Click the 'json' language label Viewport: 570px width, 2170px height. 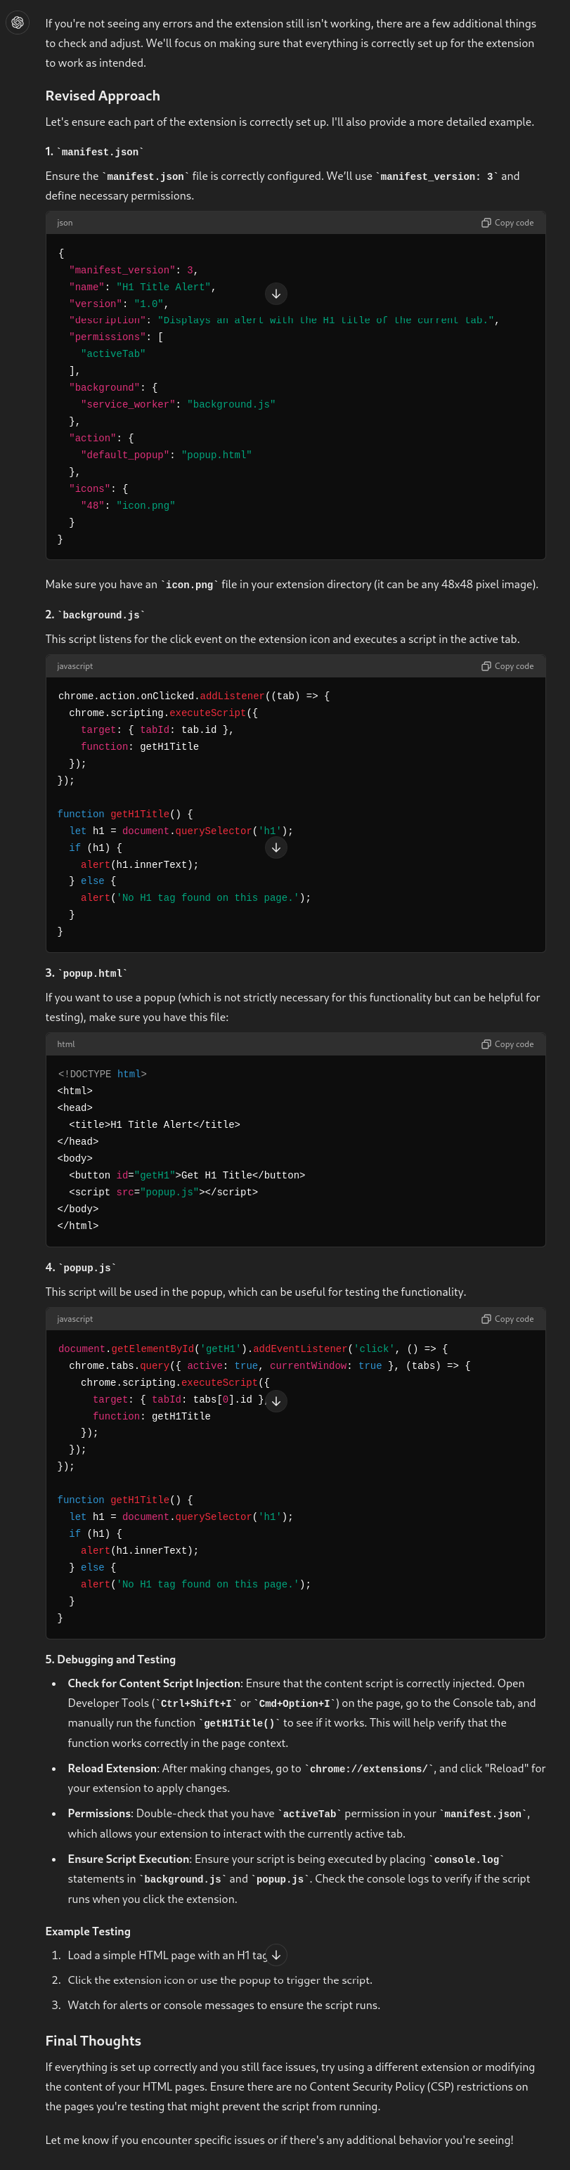coord(65,222)
